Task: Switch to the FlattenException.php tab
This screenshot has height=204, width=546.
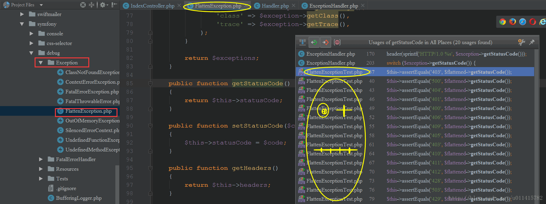Action: coord(218,6)
